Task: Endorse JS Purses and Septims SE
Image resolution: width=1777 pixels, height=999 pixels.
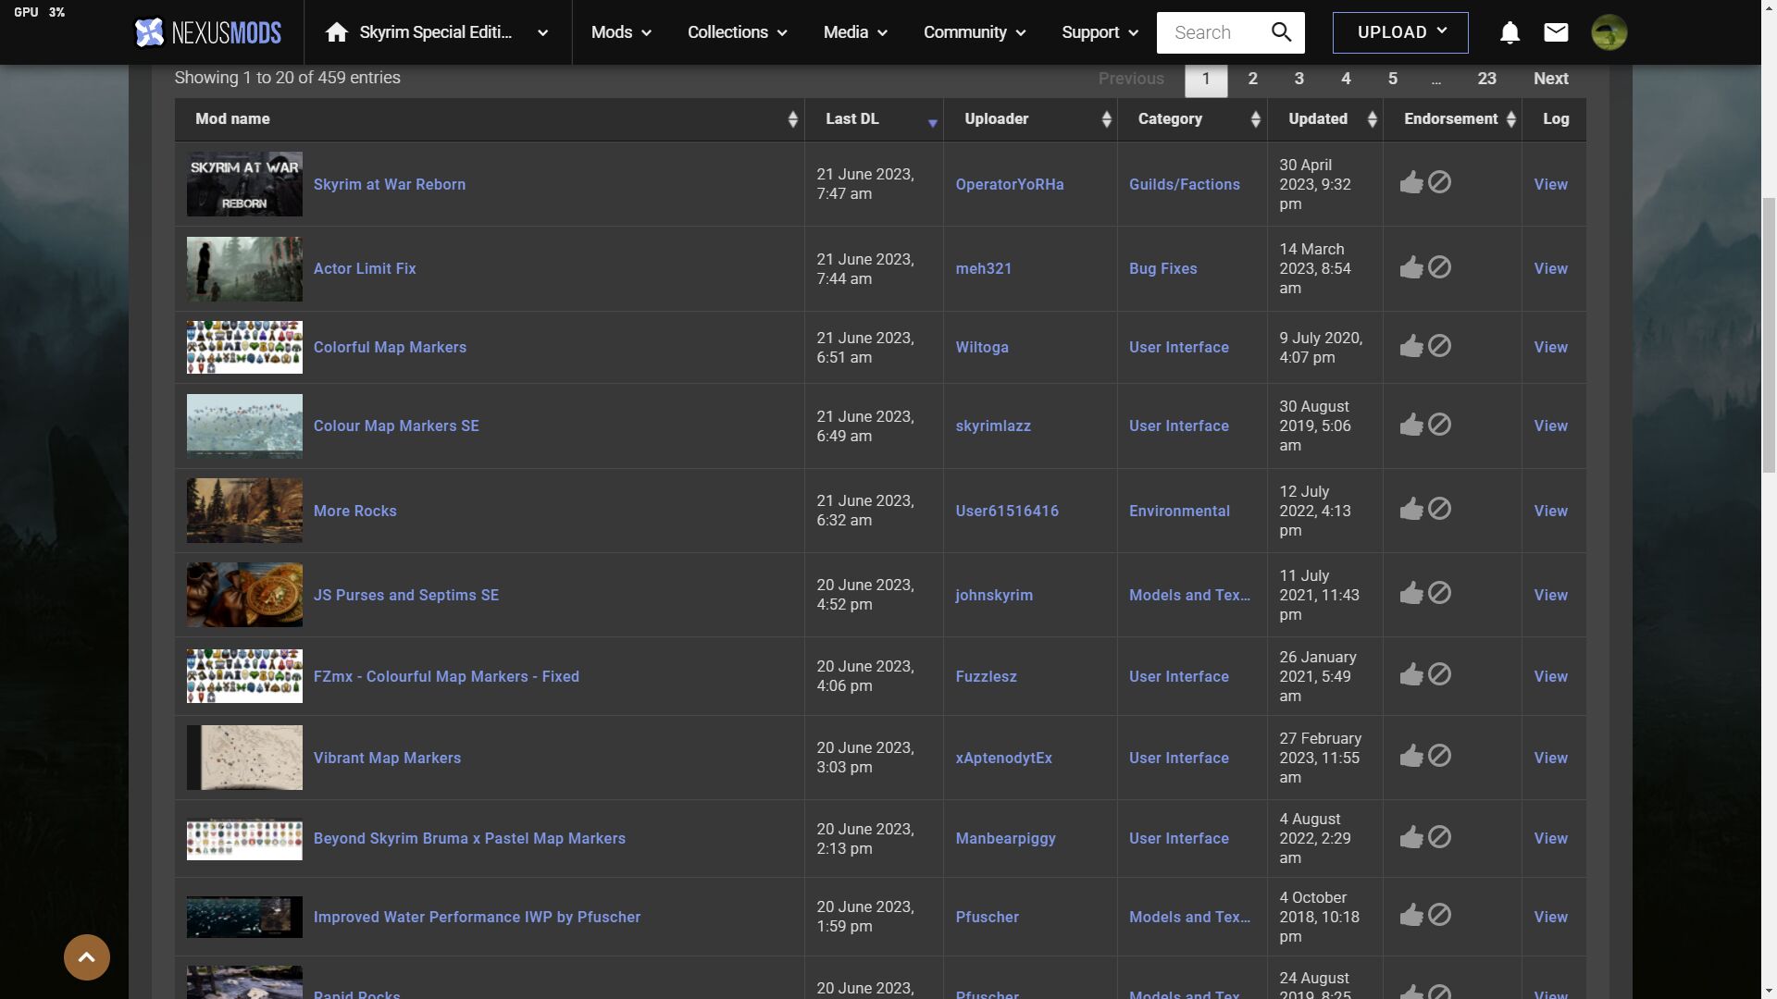Action: [1411, 594]
